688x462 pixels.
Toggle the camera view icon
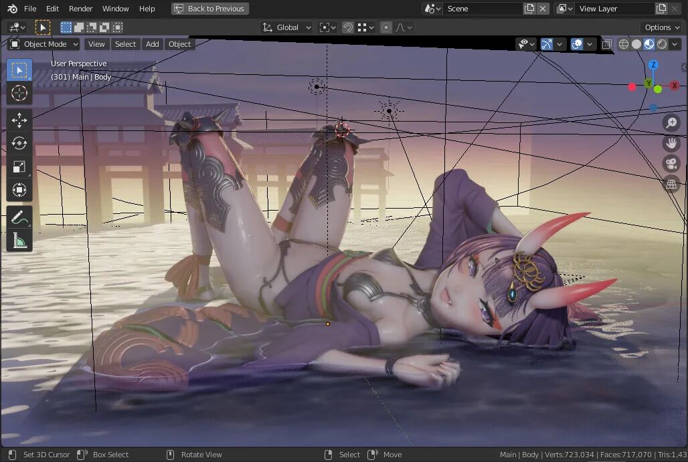click(x=671, y=164)
